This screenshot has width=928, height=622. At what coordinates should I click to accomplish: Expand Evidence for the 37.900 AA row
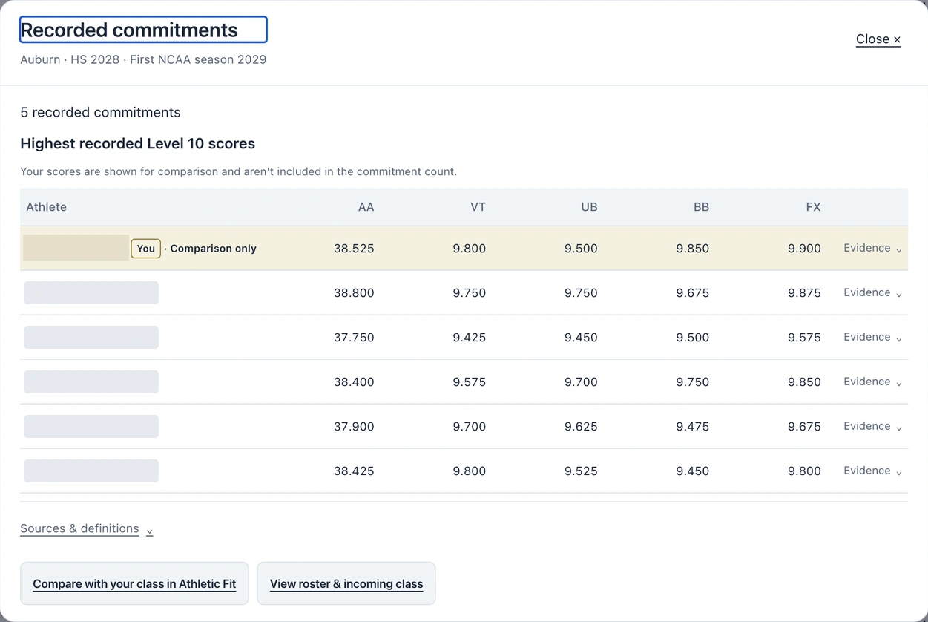[872, 427]
